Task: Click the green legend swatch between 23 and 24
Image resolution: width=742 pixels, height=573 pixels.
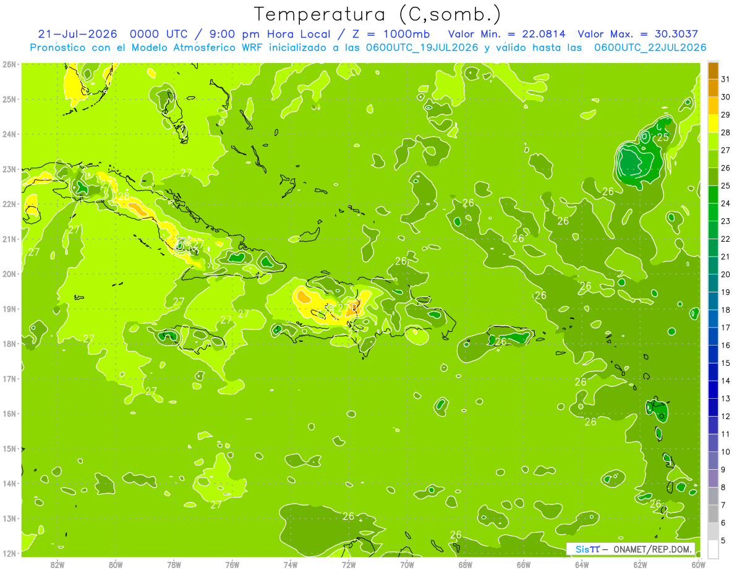Action: 713,212
